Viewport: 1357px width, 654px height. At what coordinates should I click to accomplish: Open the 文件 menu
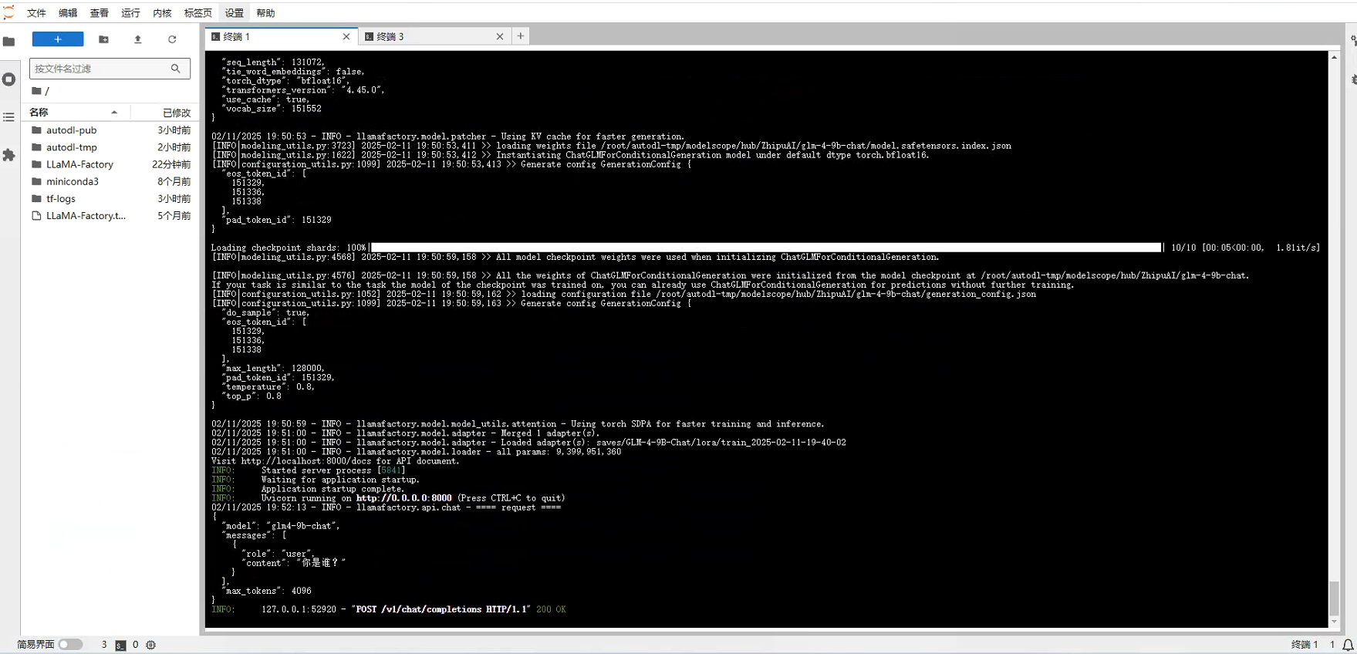point(36,13)
